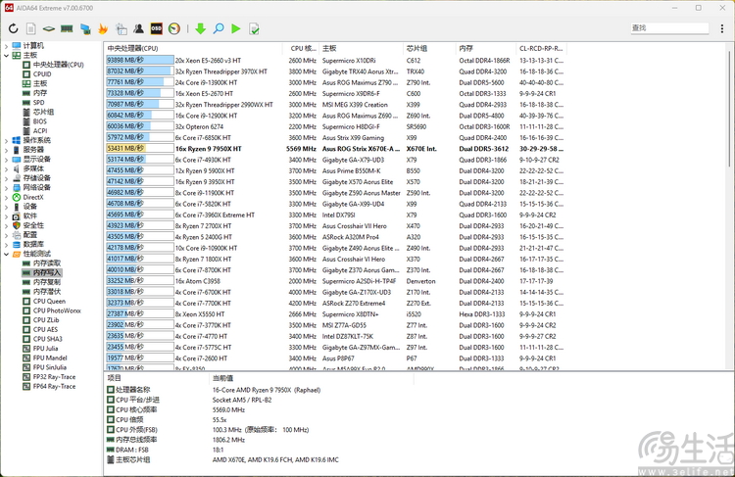Sort by 芯片组 column header
Viewport: 735px width, 477px height.
point(429,48)
